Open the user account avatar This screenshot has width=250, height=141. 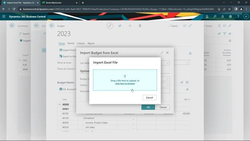[246, 16]
